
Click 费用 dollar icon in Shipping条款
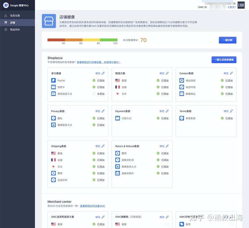coord(53,173)
